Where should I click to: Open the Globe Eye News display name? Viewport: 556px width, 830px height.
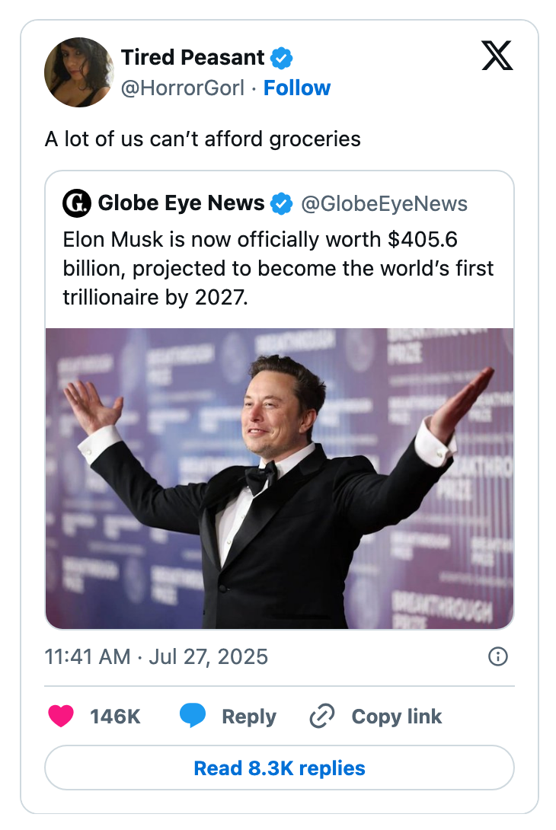coord(181,203)
